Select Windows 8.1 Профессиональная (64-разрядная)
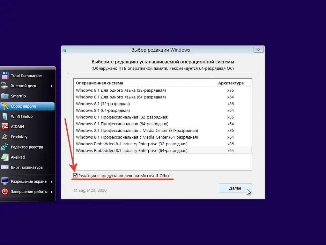Screen dimensions: 326x245 pyautogui.click(x=163, y=124)
